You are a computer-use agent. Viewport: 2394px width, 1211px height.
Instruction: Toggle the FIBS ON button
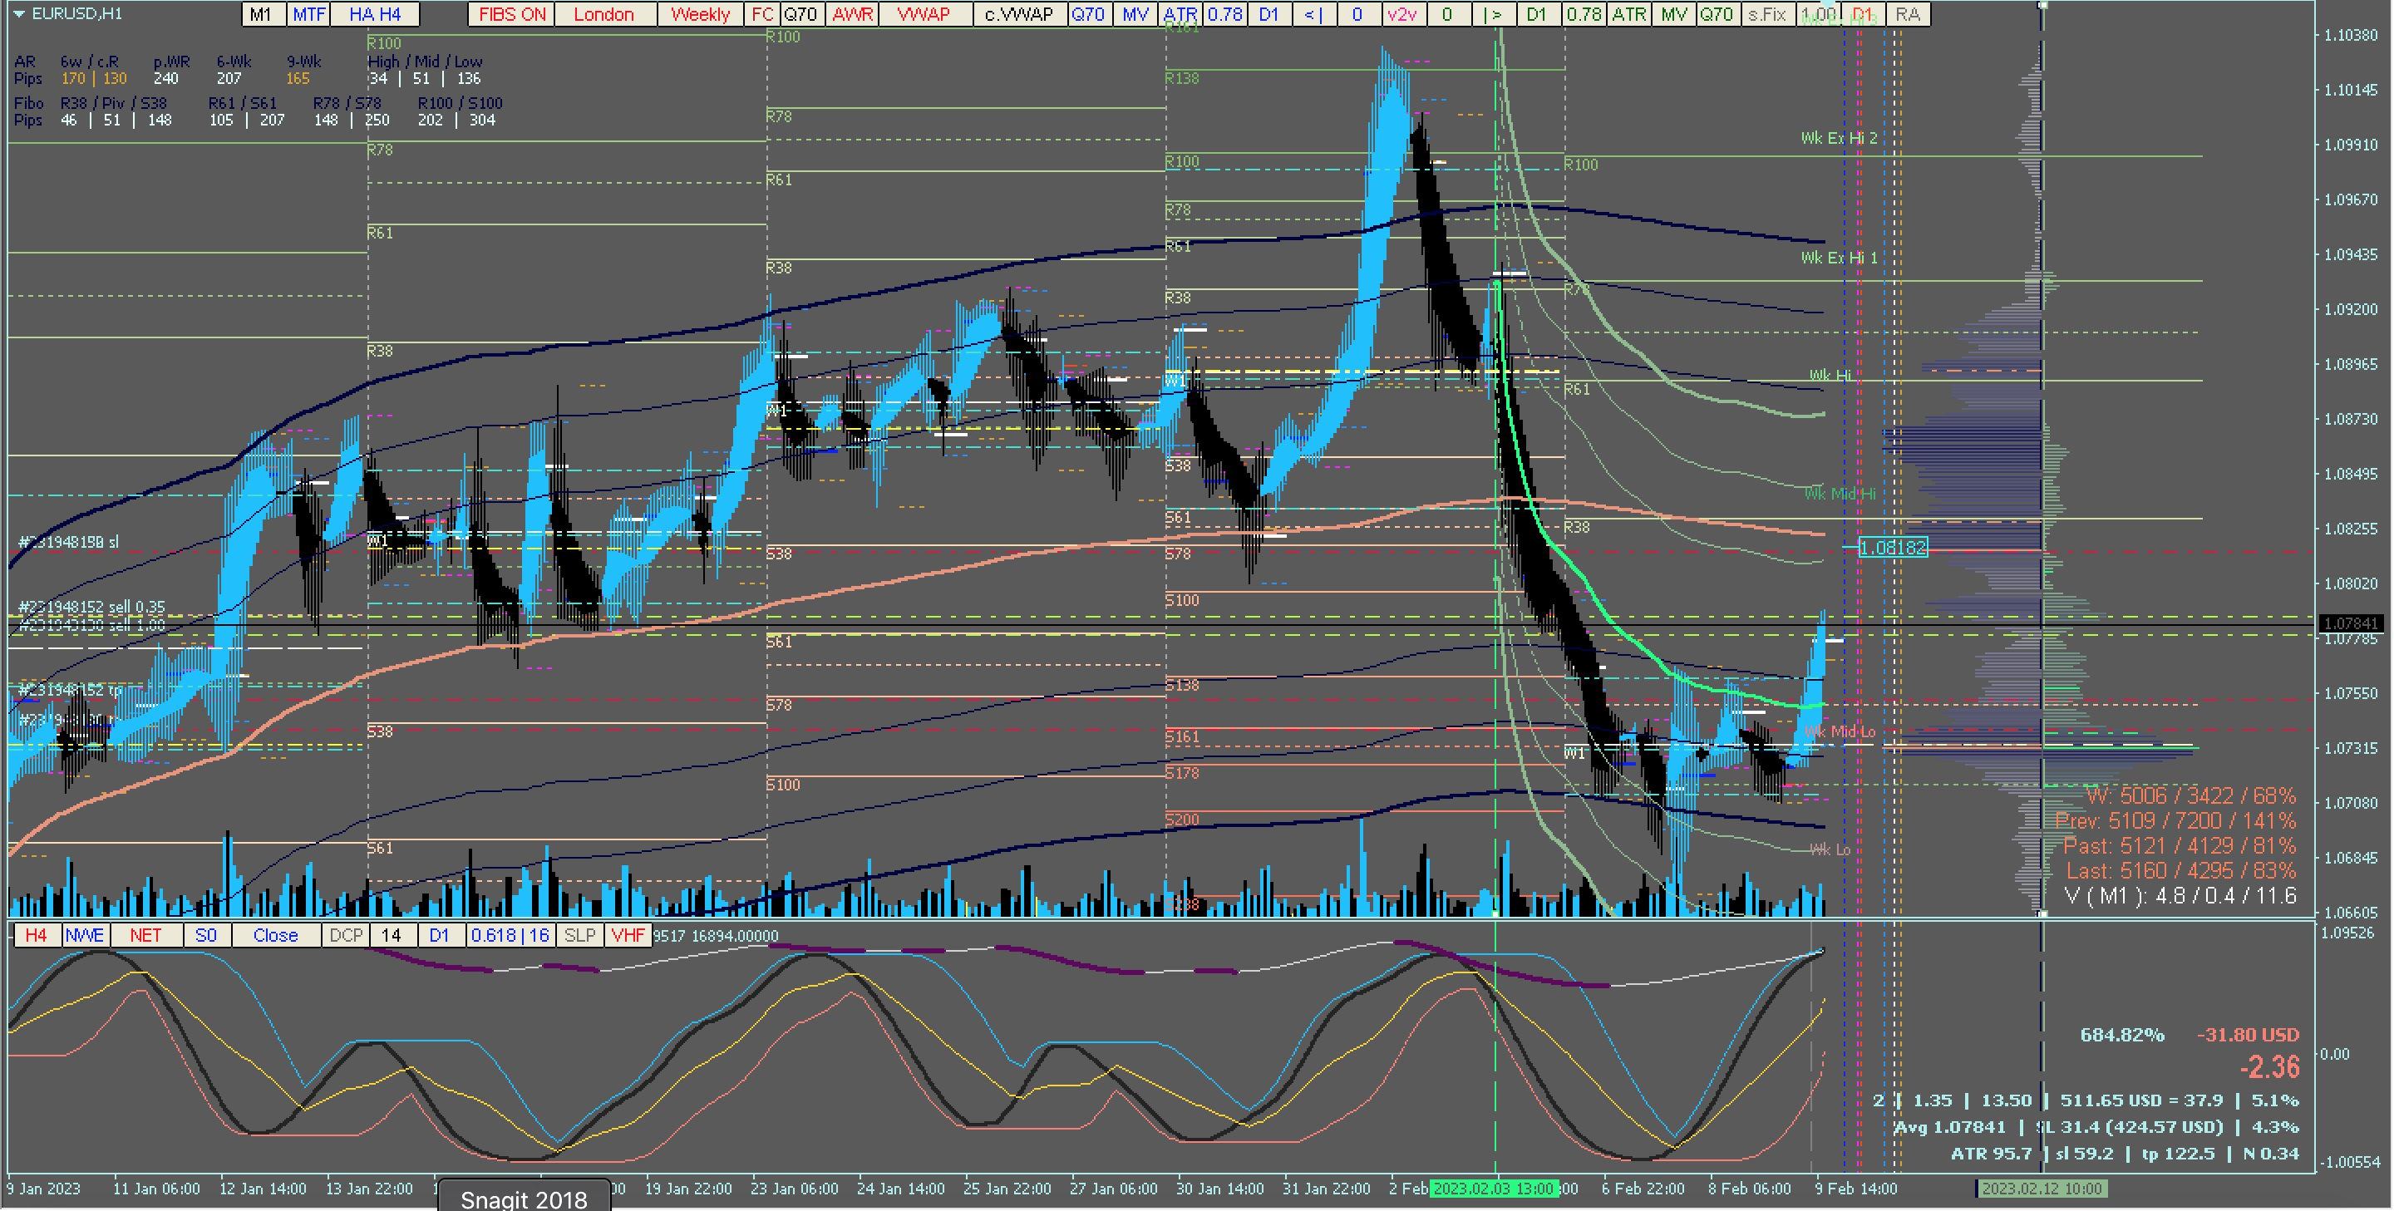(x=512, y=14)
